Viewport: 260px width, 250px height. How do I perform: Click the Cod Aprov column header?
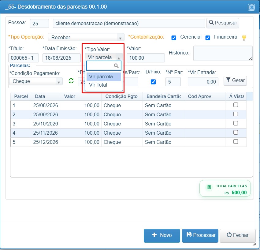205,96
